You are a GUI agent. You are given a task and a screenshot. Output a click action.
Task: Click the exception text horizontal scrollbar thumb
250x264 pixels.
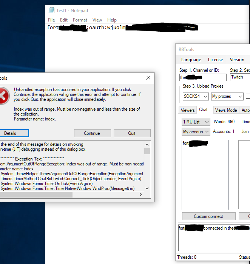click(36, 195)
